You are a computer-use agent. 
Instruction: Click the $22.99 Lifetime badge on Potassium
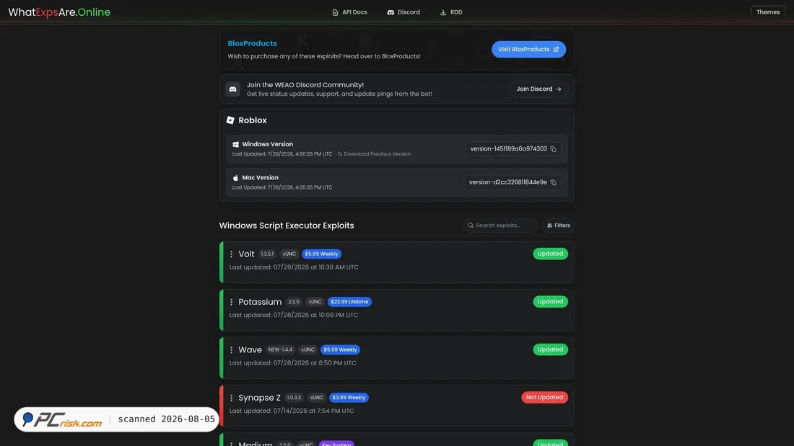349,302
